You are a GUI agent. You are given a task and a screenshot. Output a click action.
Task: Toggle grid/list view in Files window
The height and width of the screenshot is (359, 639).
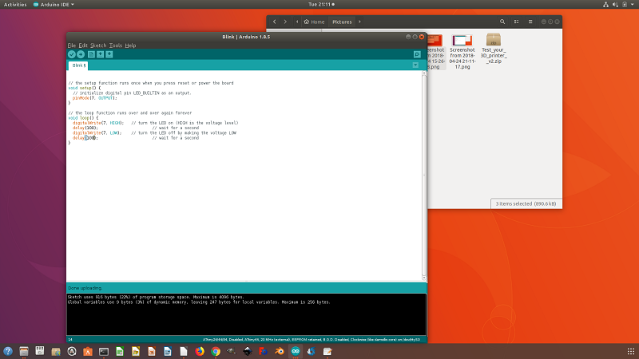coord(516,22)
